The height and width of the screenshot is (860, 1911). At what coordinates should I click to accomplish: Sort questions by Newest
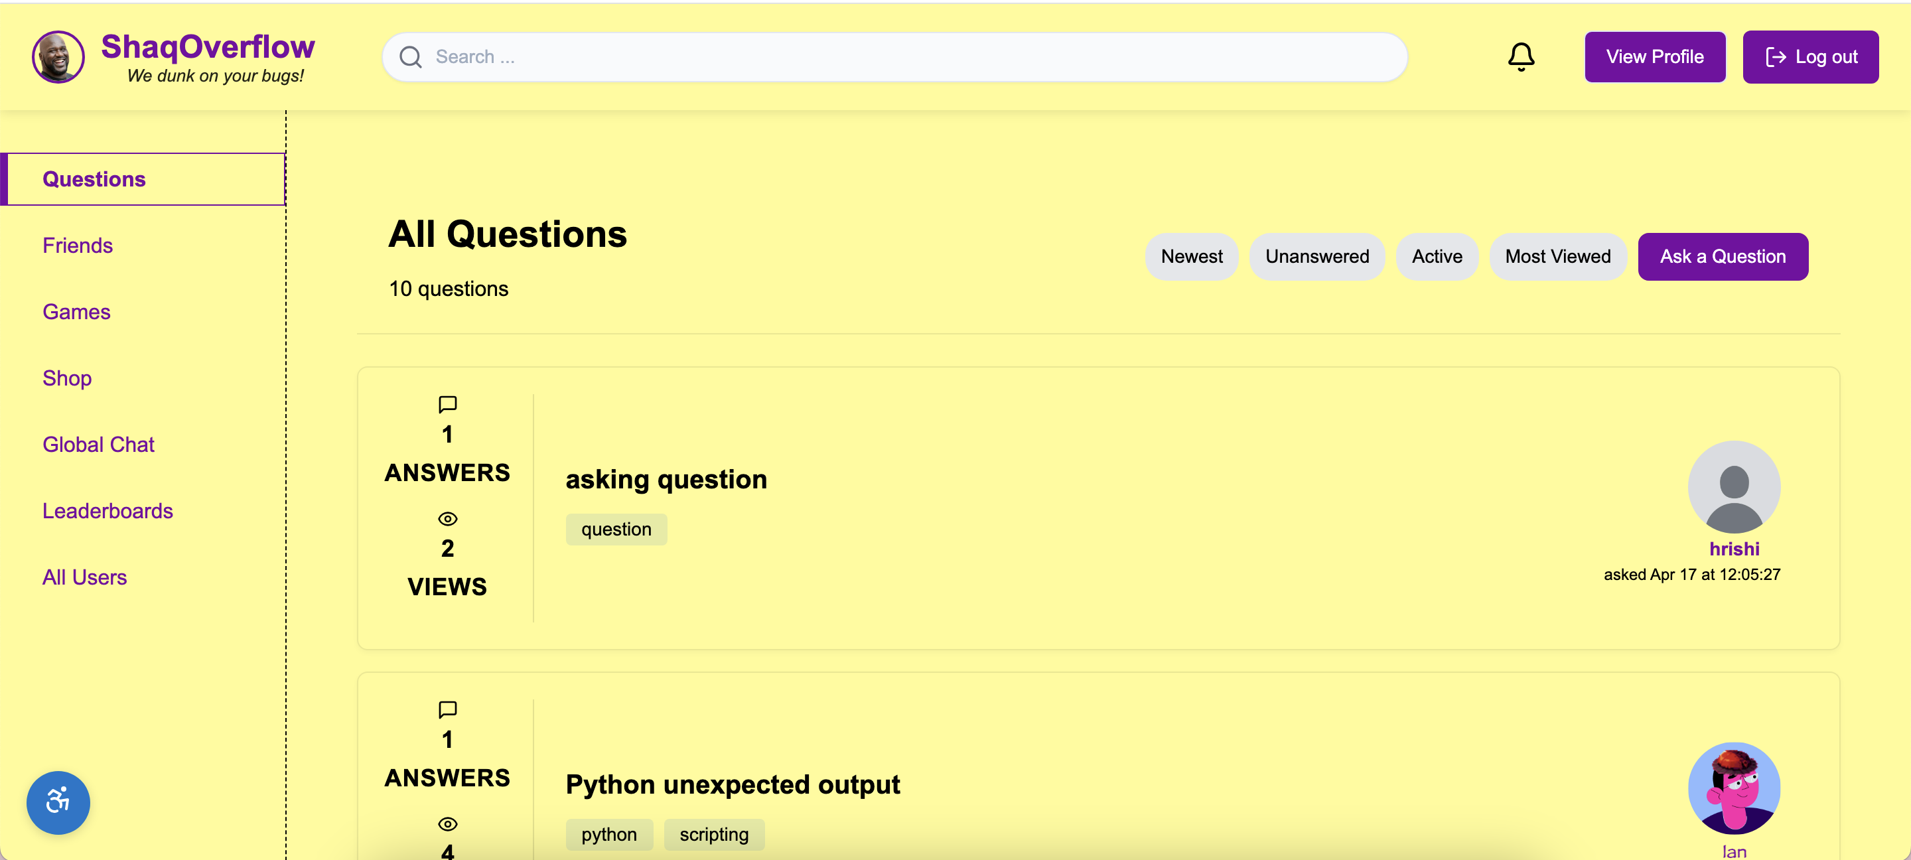click(1192, 257)
